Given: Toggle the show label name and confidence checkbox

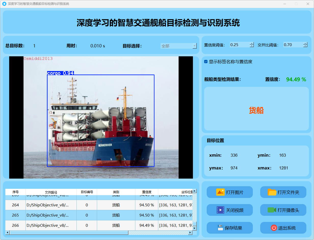Looking at the screenshot, I should [x=206, y=62].
